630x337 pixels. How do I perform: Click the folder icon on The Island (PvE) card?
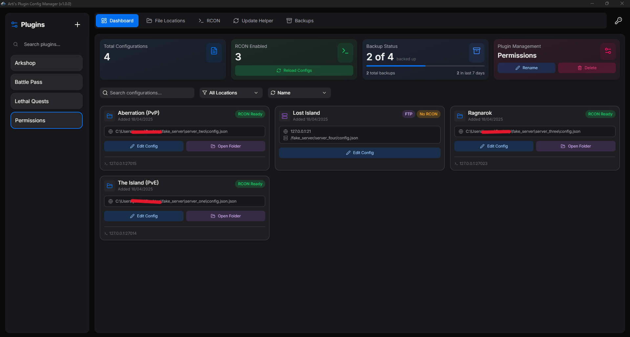pyautogui.click(x=110, y=186)
